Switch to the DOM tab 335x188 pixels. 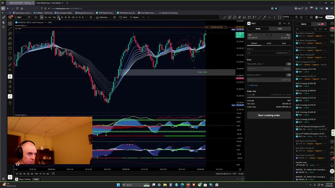[280, 29]
